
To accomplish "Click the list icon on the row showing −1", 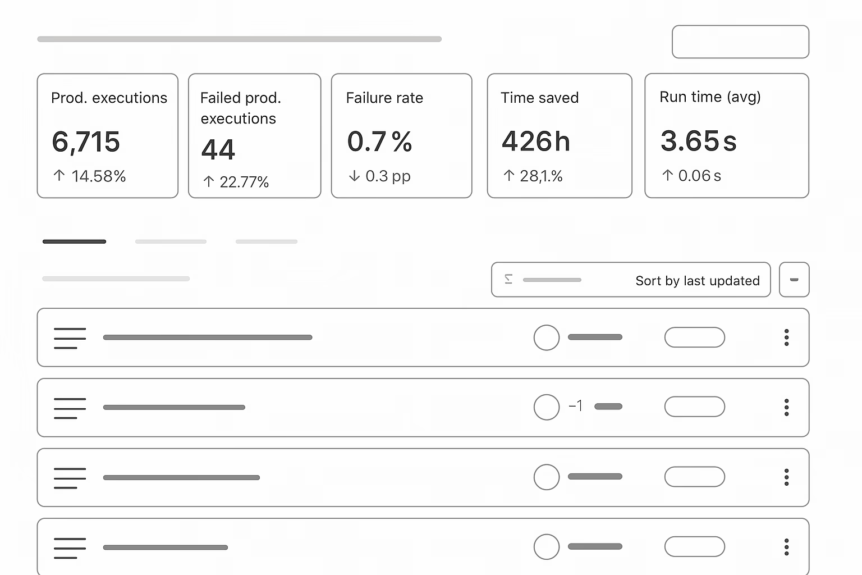I will point(70,408).
